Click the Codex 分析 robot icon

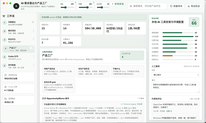[5, 87]
